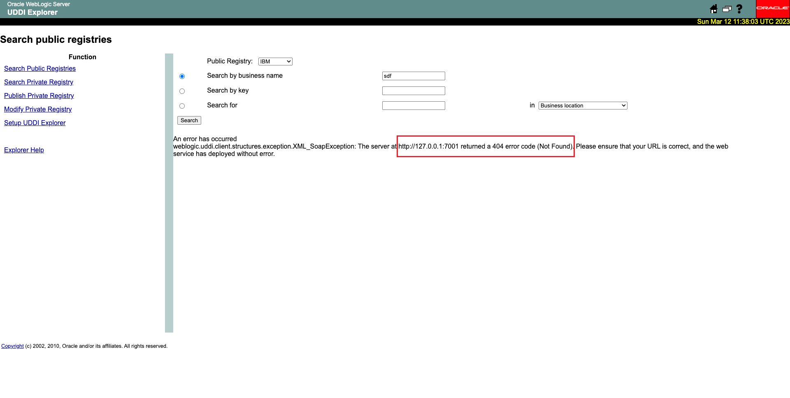Open Explorer Help link
Image resolution: width=790 pixels, height=398 pixels.
(24, 150)
